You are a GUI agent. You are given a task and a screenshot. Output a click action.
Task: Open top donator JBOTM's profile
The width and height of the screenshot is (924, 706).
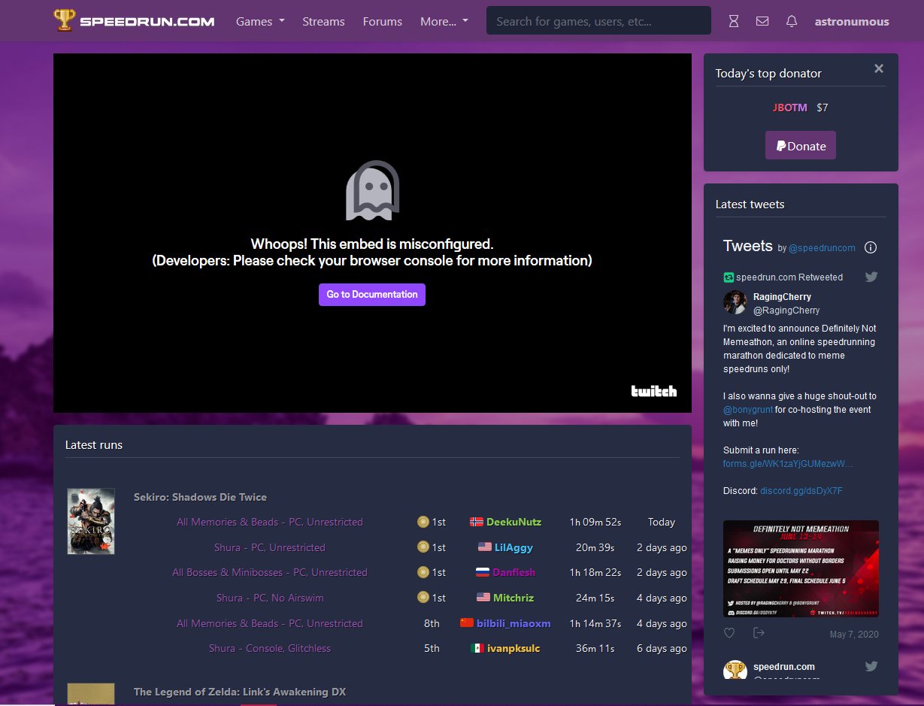(x=790, y=108)
